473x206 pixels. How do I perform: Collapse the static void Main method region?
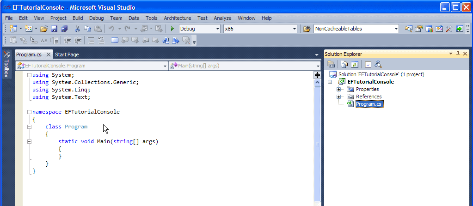pyautogui.click(x=29, y=141)
